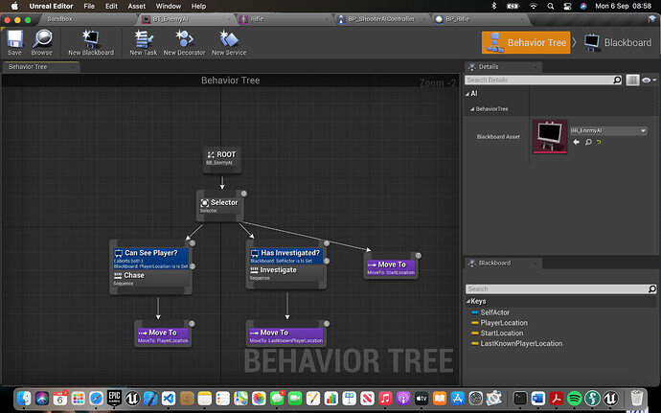Open the Window menu
661x413 pixels.
(x=169, y=6)
